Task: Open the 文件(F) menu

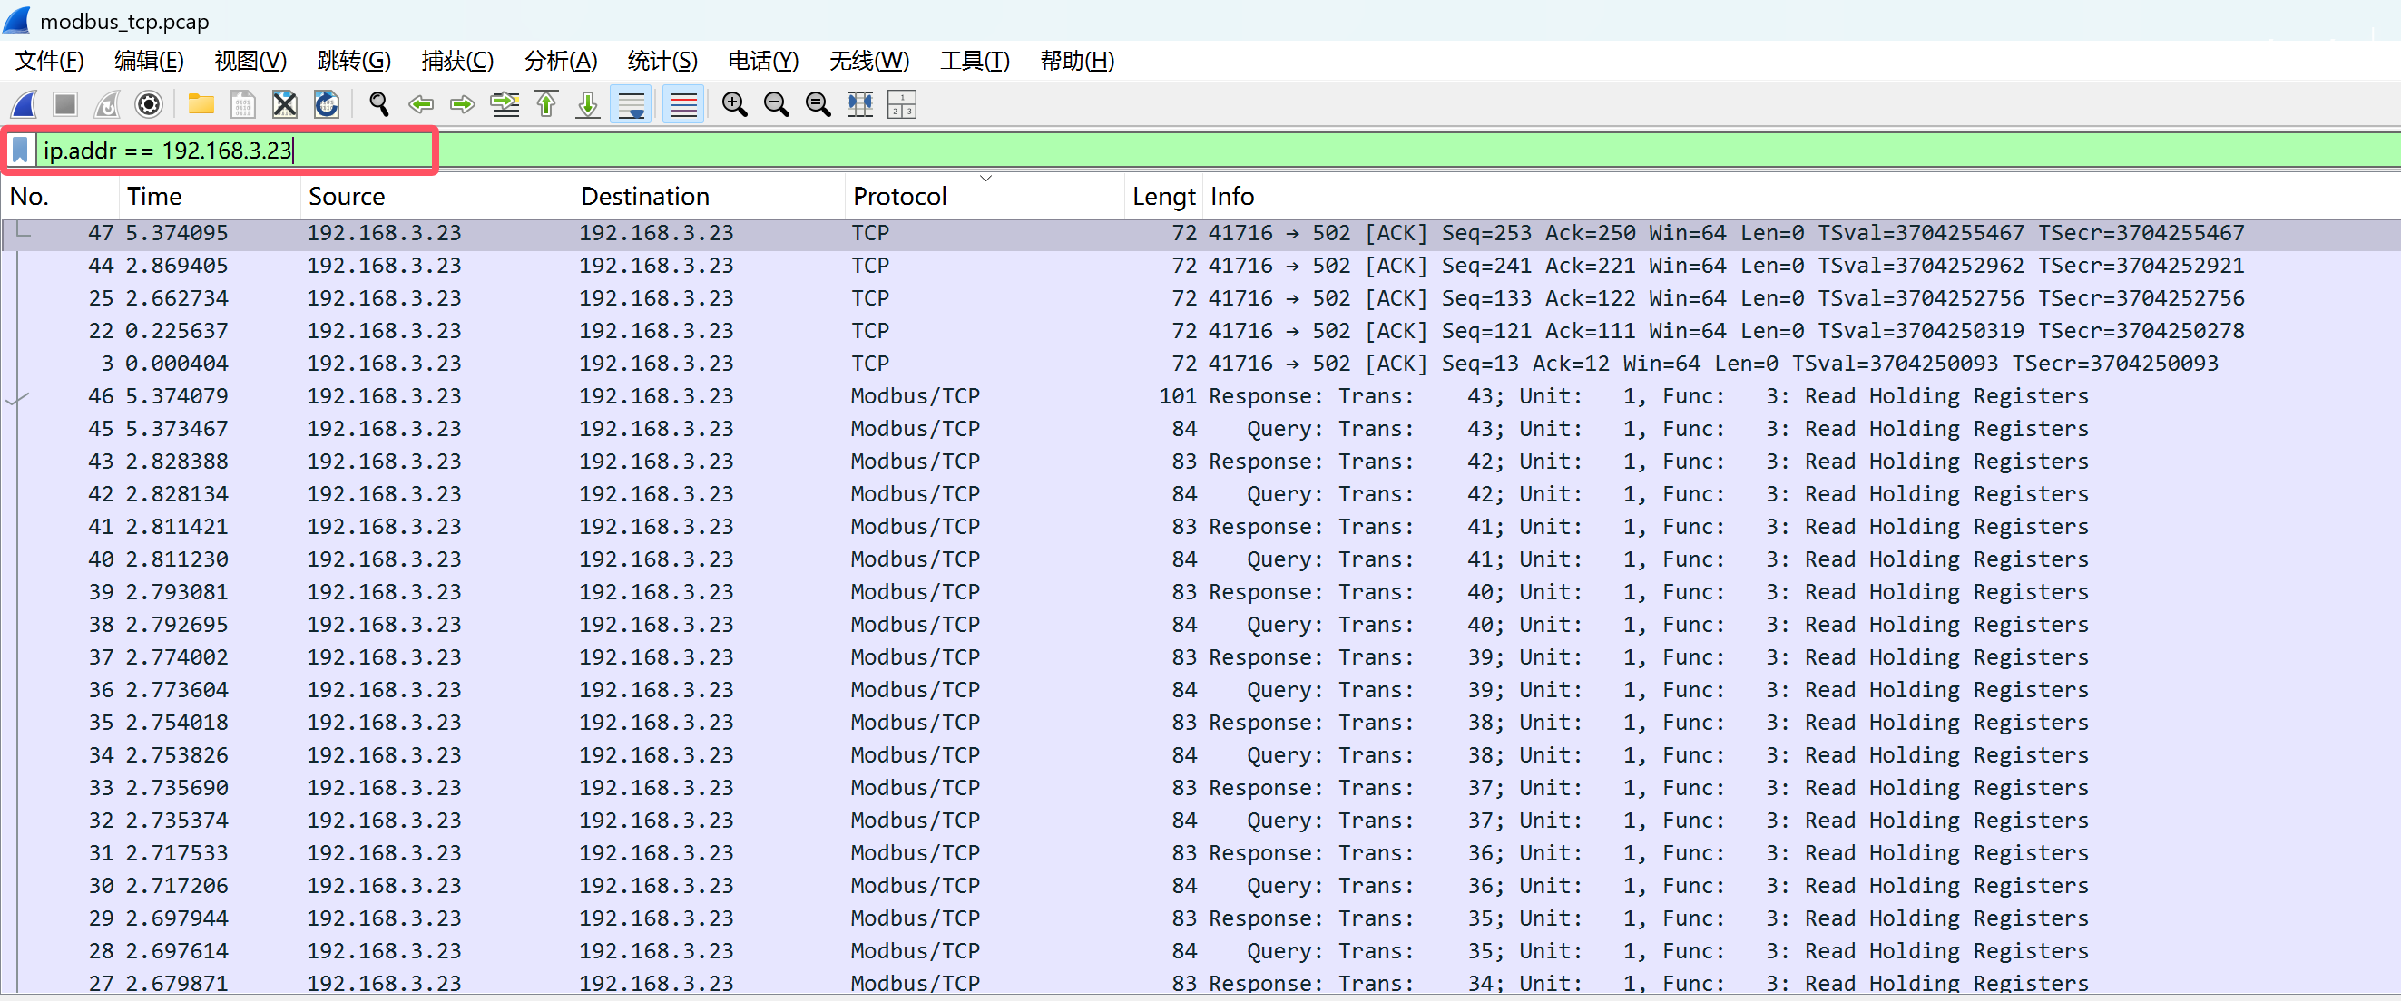Action: click(49, 61)
